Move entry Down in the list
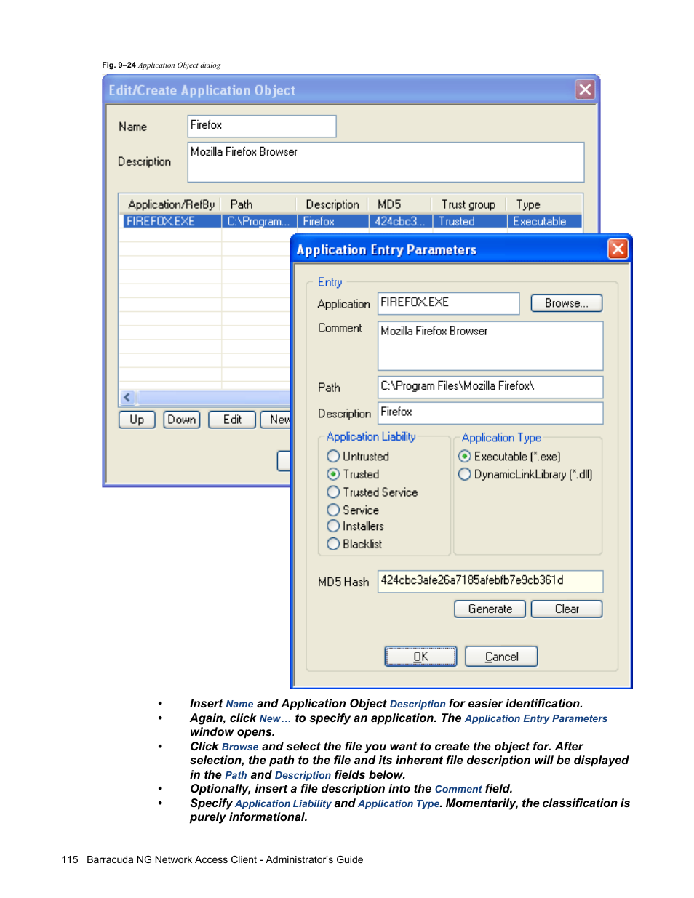Viewport: 694px width, 898px height. pyautogui.click(x=181, y=420)
